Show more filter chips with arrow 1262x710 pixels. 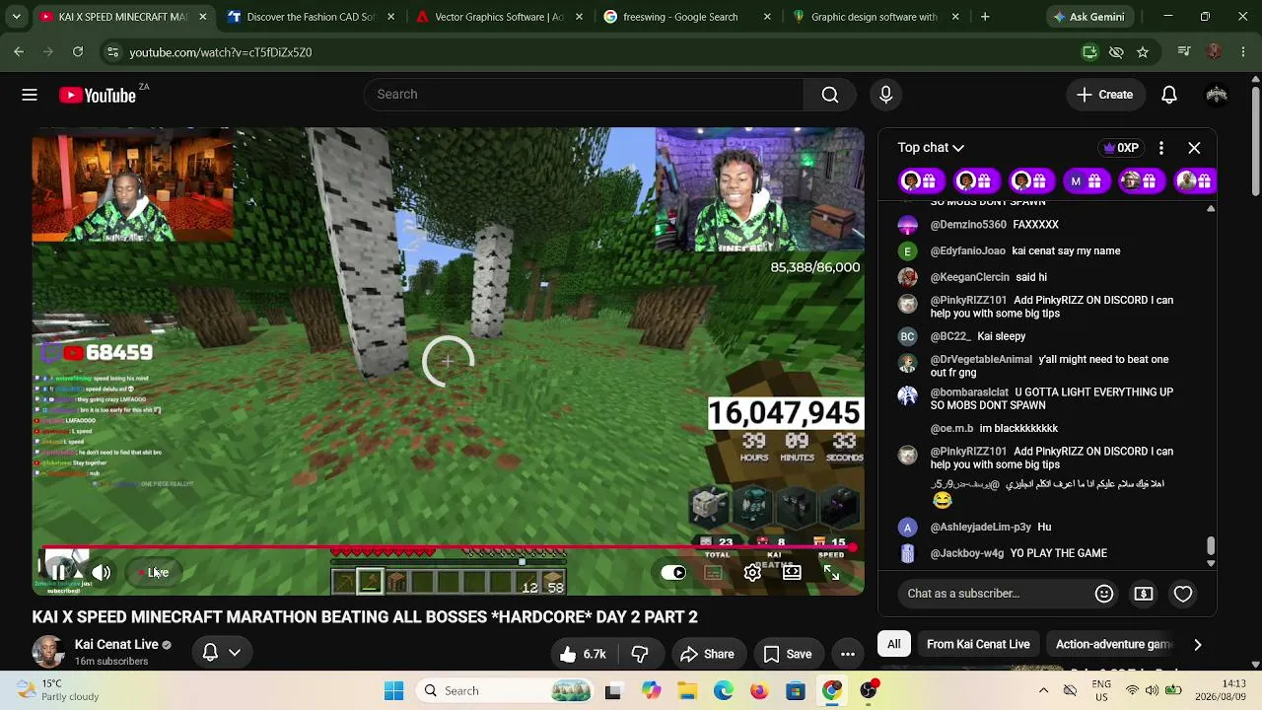click(1197, 645)
